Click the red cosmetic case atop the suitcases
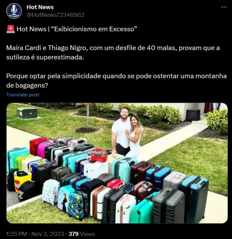 [100, 155]
